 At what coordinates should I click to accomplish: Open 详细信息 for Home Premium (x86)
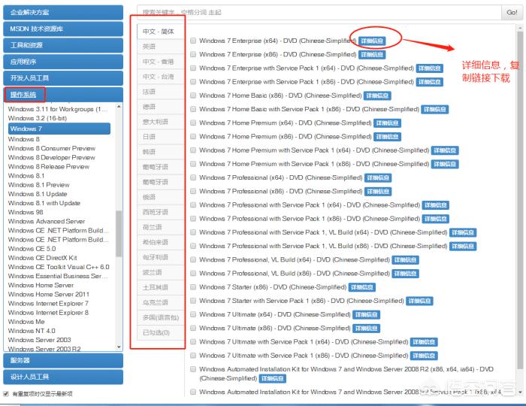[387, 137]
